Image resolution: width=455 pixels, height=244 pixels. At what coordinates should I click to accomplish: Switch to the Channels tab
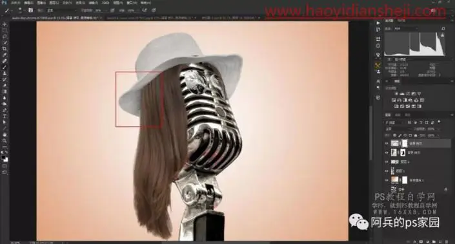coord(398,115)
